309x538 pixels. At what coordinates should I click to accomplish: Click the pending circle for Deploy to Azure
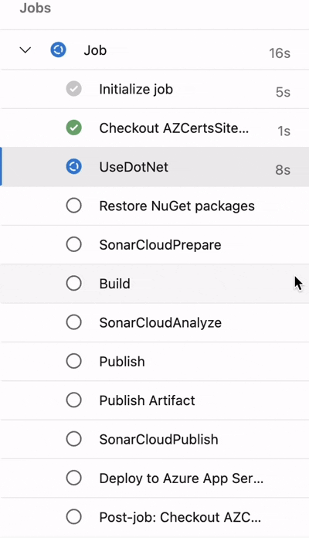(73, 478)
